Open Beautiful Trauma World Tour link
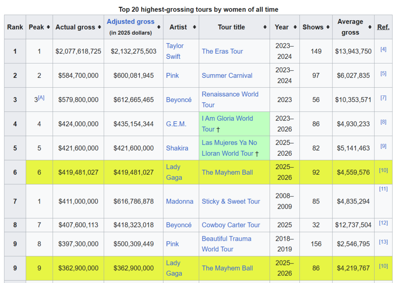Viewport: 396px width, 283px height. (227, 244)
